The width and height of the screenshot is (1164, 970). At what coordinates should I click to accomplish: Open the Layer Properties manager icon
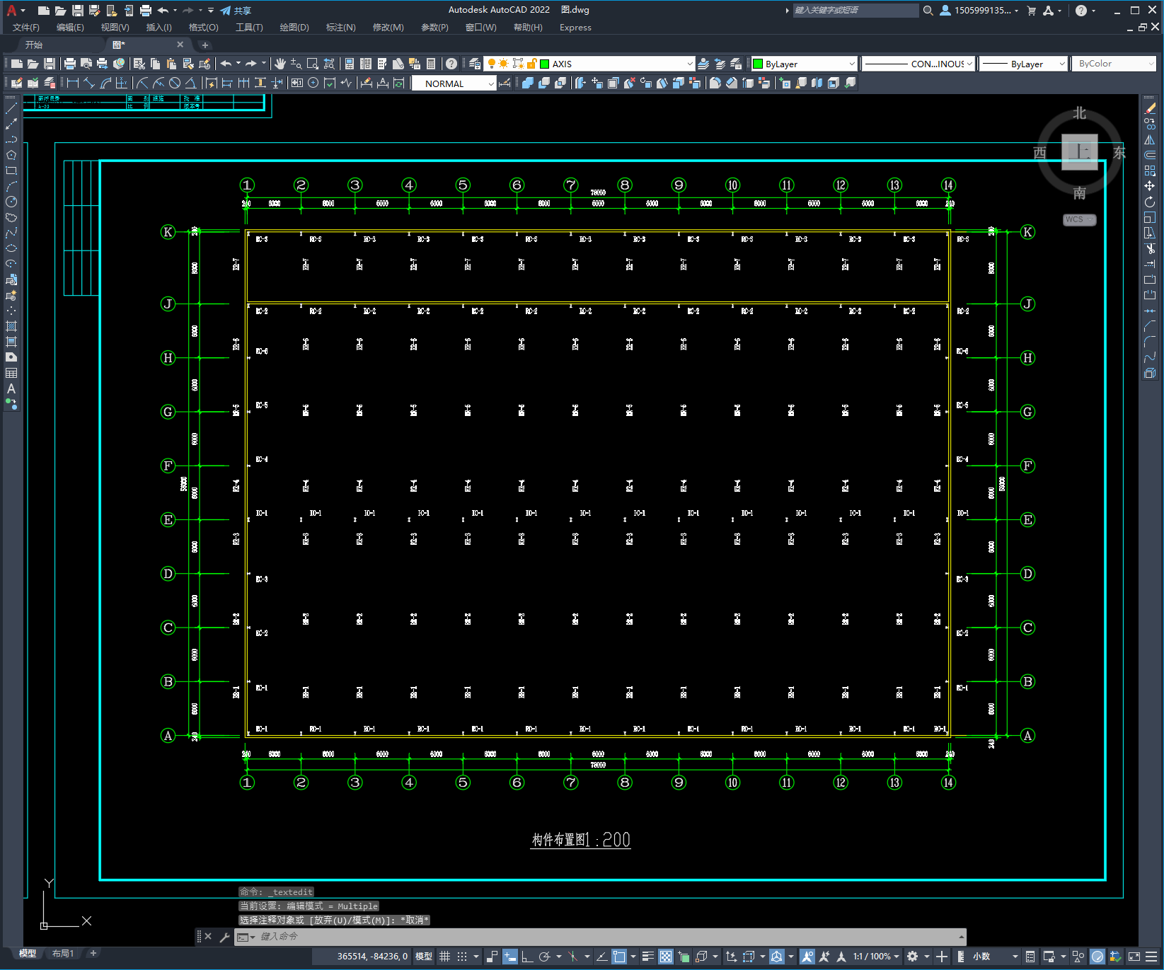(x=475, y=64)
